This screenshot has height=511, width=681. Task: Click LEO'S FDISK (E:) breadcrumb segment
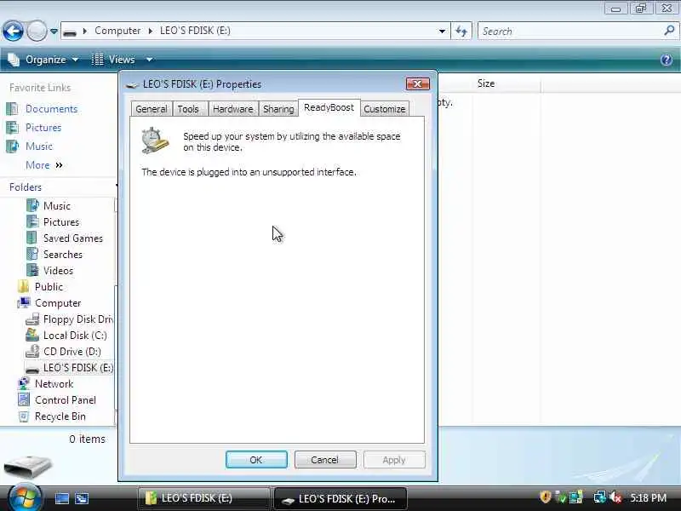tap(195, 31)
